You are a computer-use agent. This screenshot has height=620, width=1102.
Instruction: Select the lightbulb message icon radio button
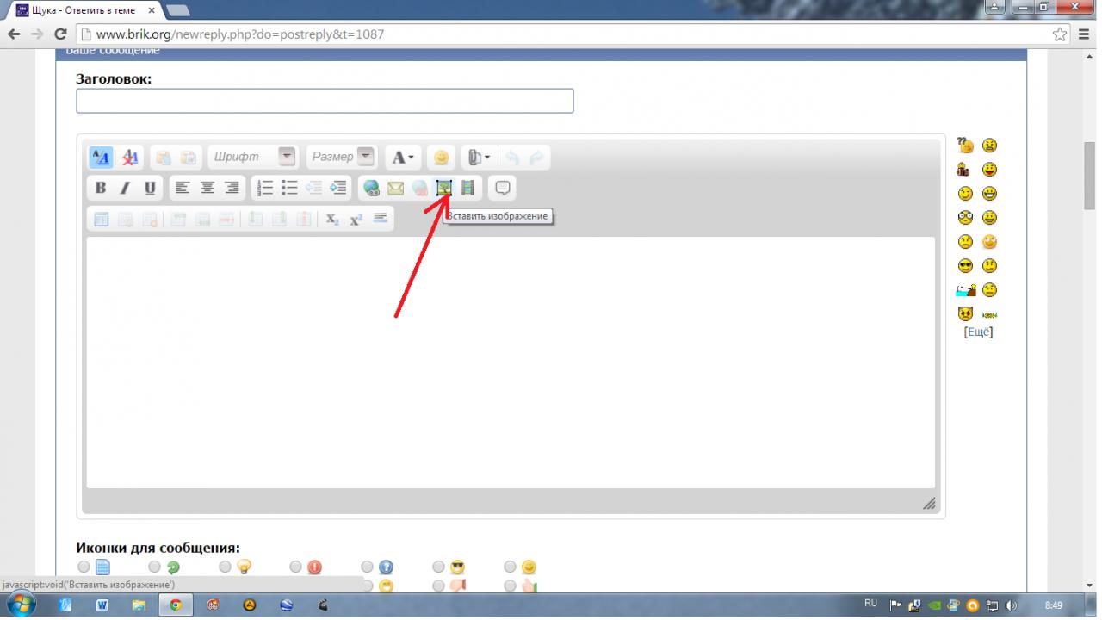pos(225,567)
